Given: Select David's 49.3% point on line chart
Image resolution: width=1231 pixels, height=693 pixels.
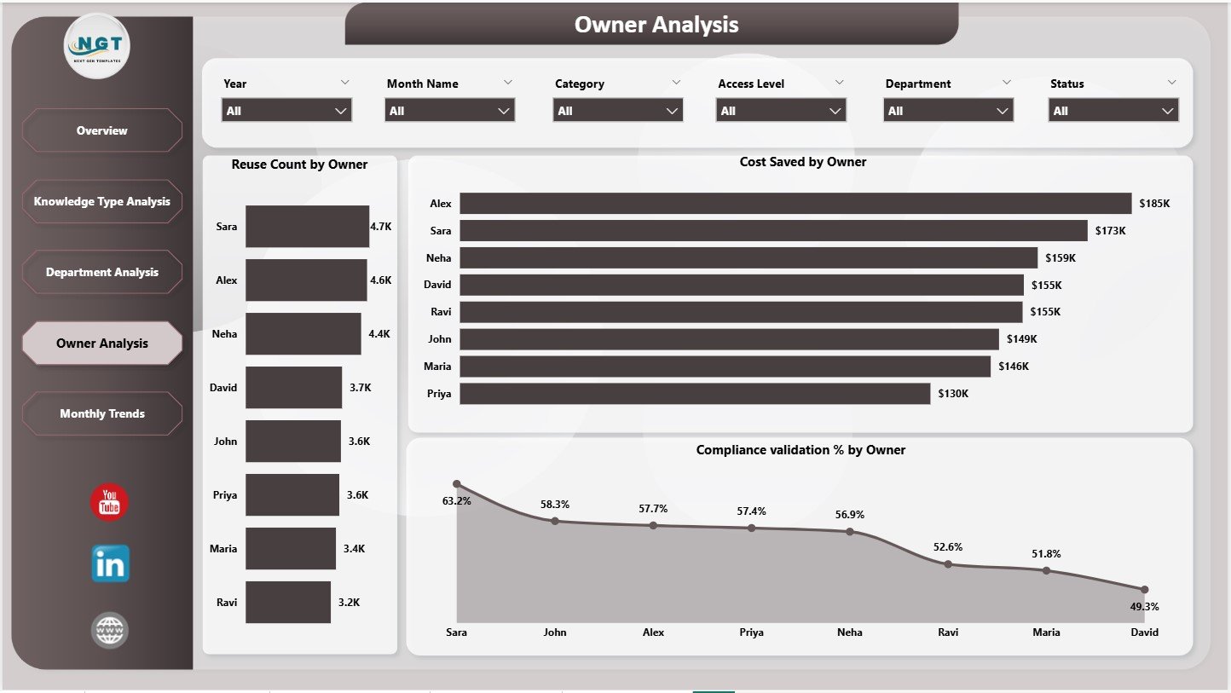Looking at the screenshot, I should [x=1145, y=588].
